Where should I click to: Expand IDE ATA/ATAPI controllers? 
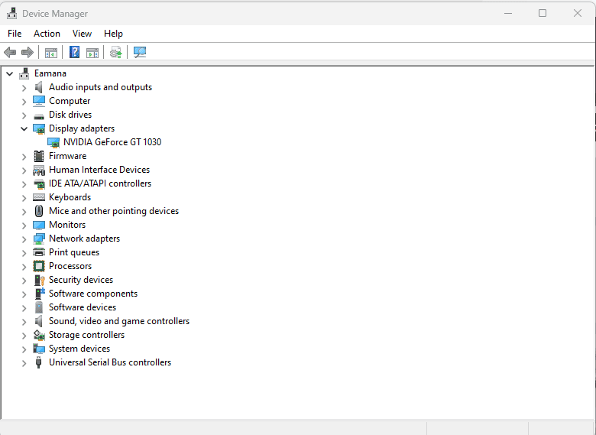coord(24,184)
